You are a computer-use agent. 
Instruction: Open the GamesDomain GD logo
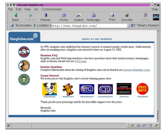(87, 89)
